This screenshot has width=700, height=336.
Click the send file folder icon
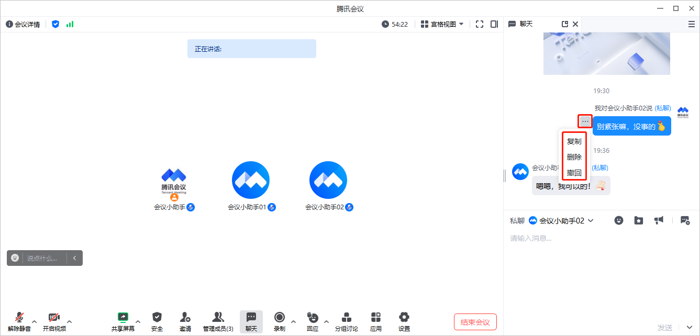[x=639, y=220]
